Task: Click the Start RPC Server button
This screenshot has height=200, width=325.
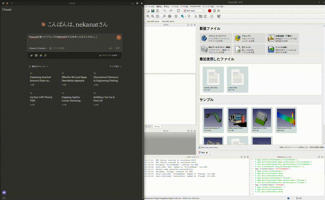Action: pyautogui.click(x=153, y=21)
